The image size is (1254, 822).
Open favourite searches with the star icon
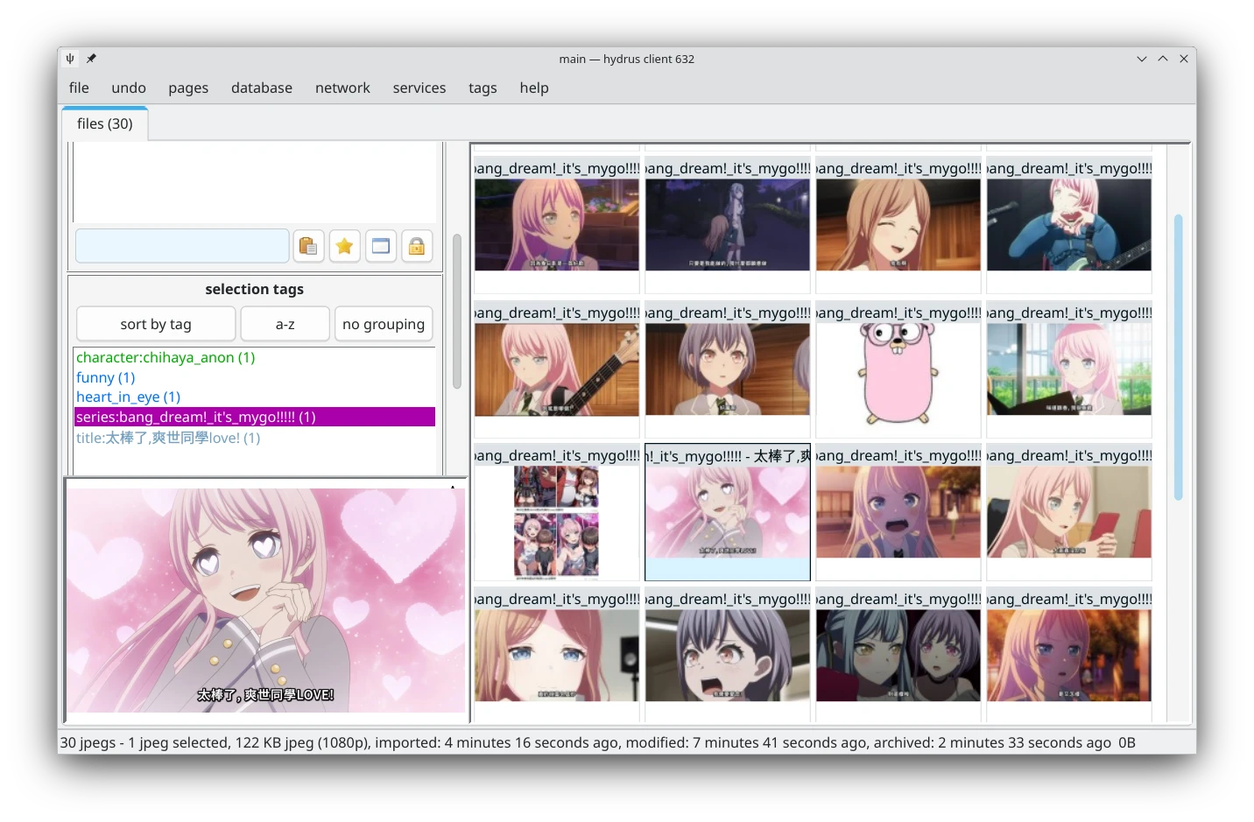coord(344,246)
